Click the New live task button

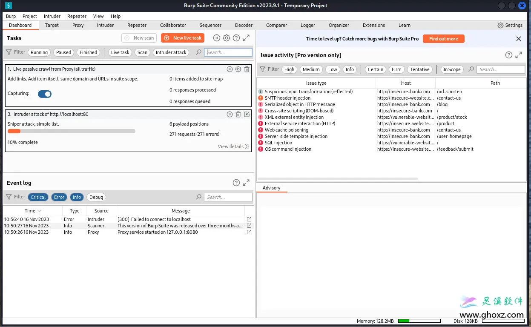[183, 38]
